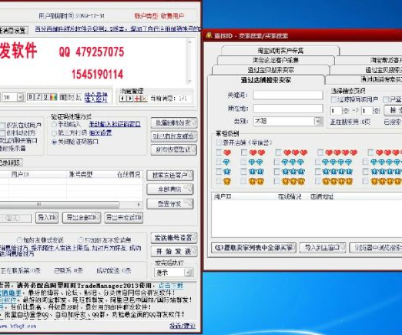This screenshot has height=335, width=402.
Task: Check the four red hearts level checkbox
Action: click(320, 153)
